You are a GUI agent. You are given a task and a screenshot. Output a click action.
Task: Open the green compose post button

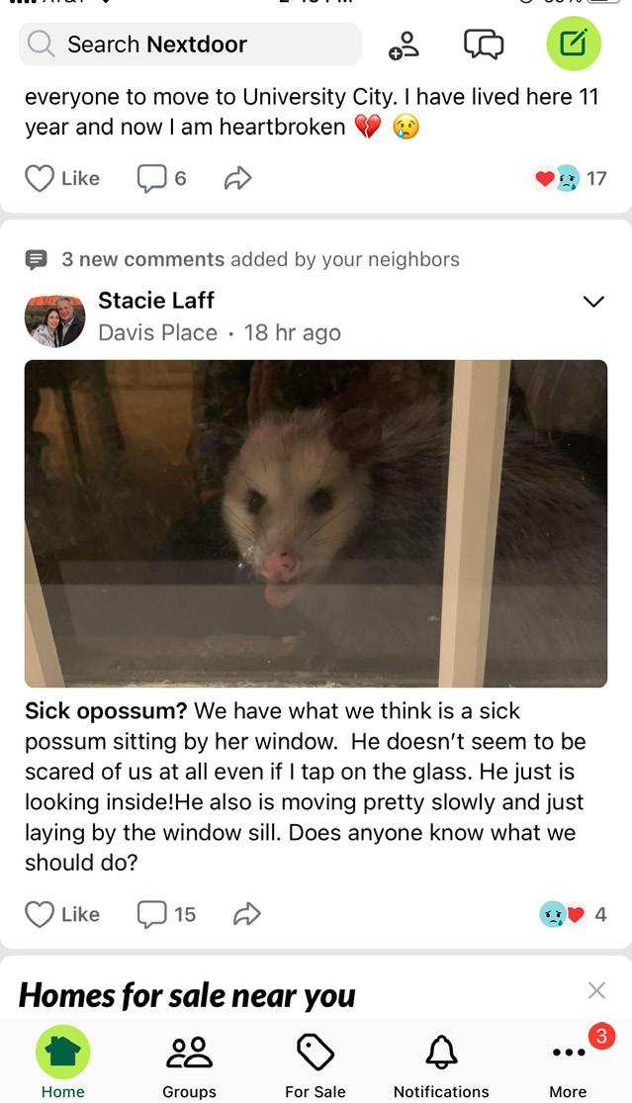(574, 45)
